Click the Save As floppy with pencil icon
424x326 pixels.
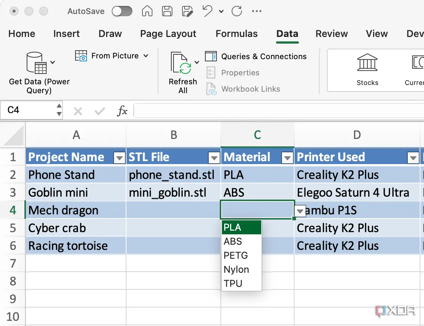click(x=187, y=11)
